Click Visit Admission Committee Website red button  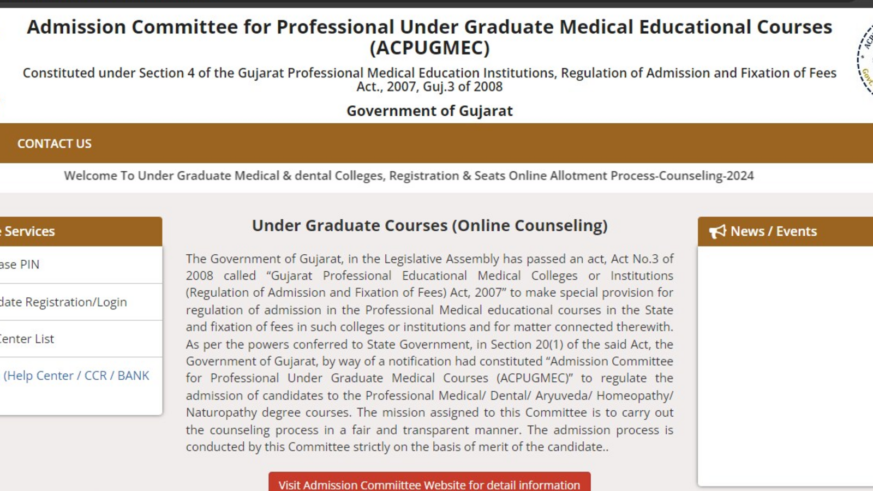(x=429, y=483)
